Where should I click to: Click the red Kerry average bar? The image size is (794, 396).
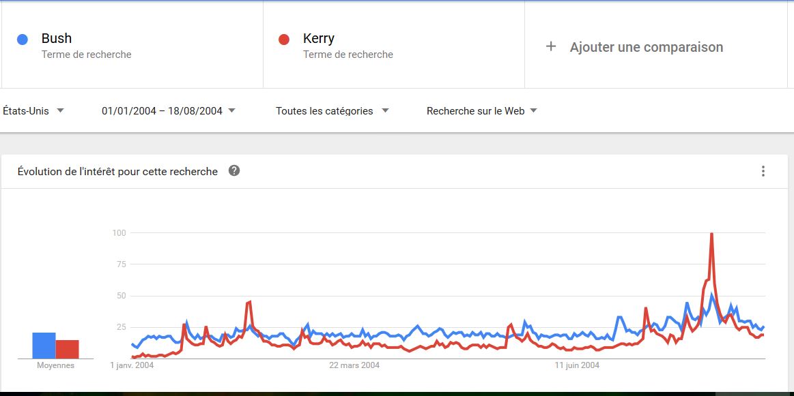point(67,349)
